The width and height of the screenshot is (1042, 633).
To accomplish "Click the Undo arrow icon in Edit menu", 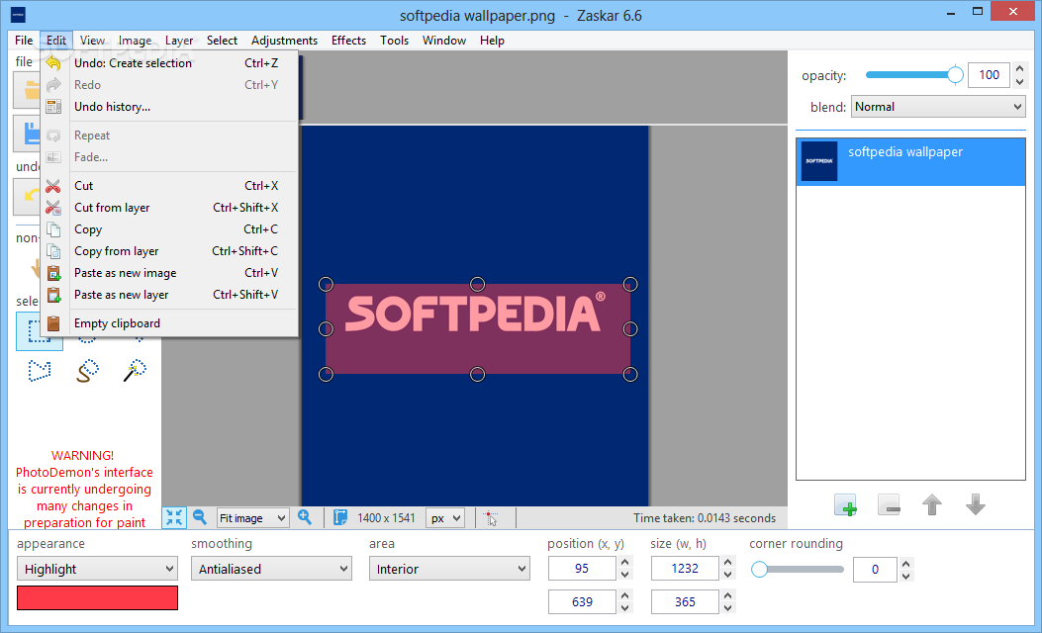I will point(53,63).
